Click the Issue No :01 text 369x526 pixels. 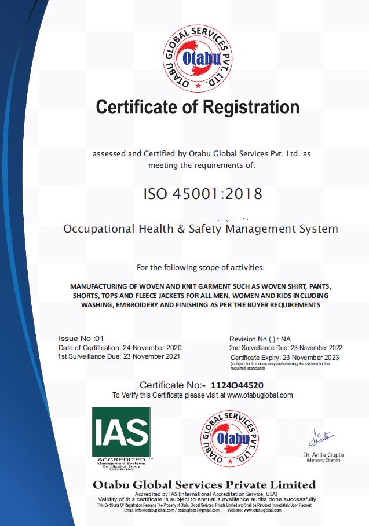81,339
